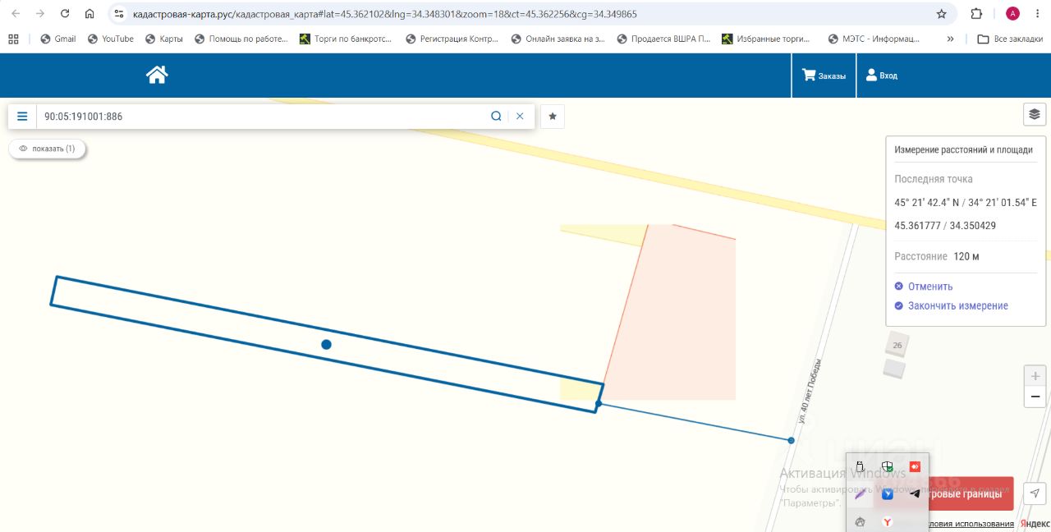The width and height of the screenshot is (1051, 532).
Task: Click the star favorites button
Action: [553, 117]
